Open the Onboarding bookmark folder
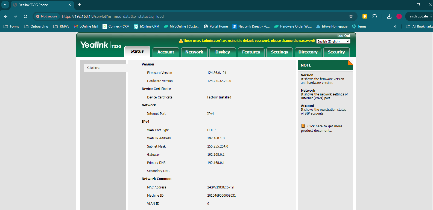The width and height of the screenshot is (433, 210). tap(36, 26)
